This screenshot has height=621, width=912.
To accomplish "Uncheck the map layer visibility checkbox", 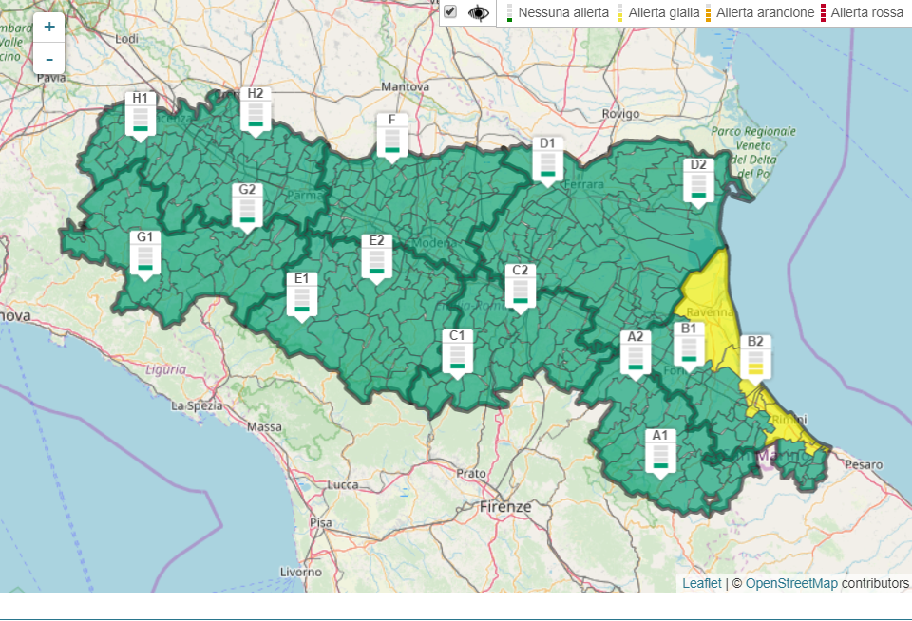I will [x=451, y=12].
